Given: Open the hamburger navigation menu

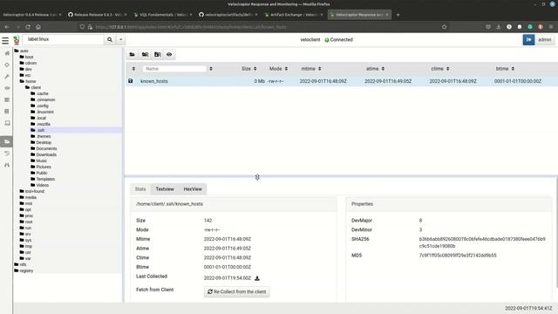Looking at the screenshot, I should (x=5, y=40).
